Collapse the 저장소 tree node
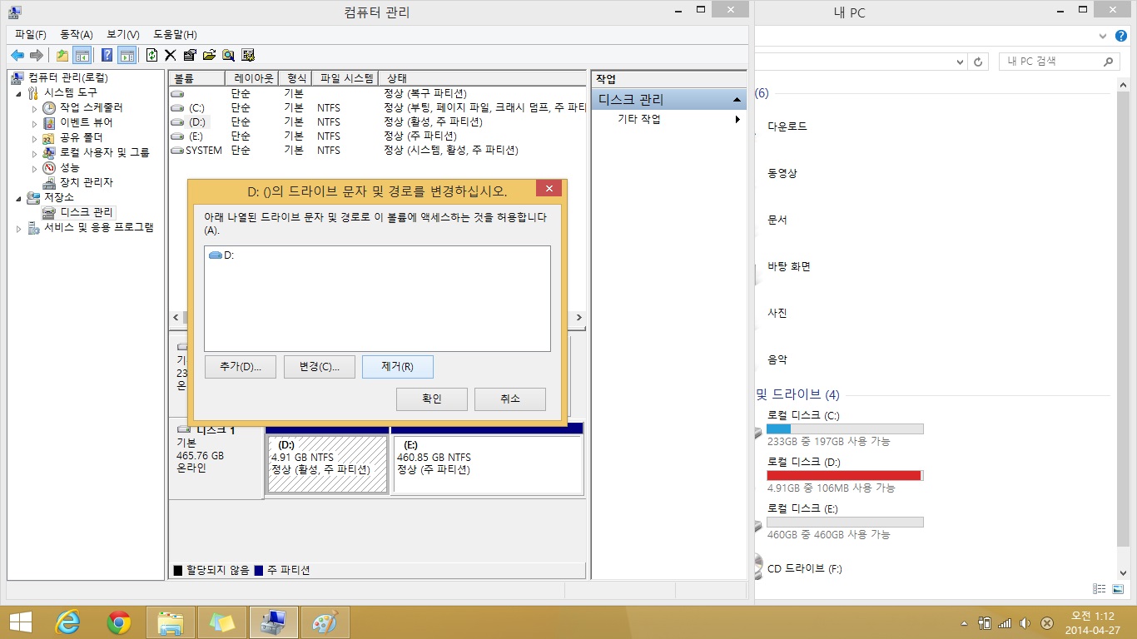Viewport: 1137px width, 639px height. pos(19,197)
